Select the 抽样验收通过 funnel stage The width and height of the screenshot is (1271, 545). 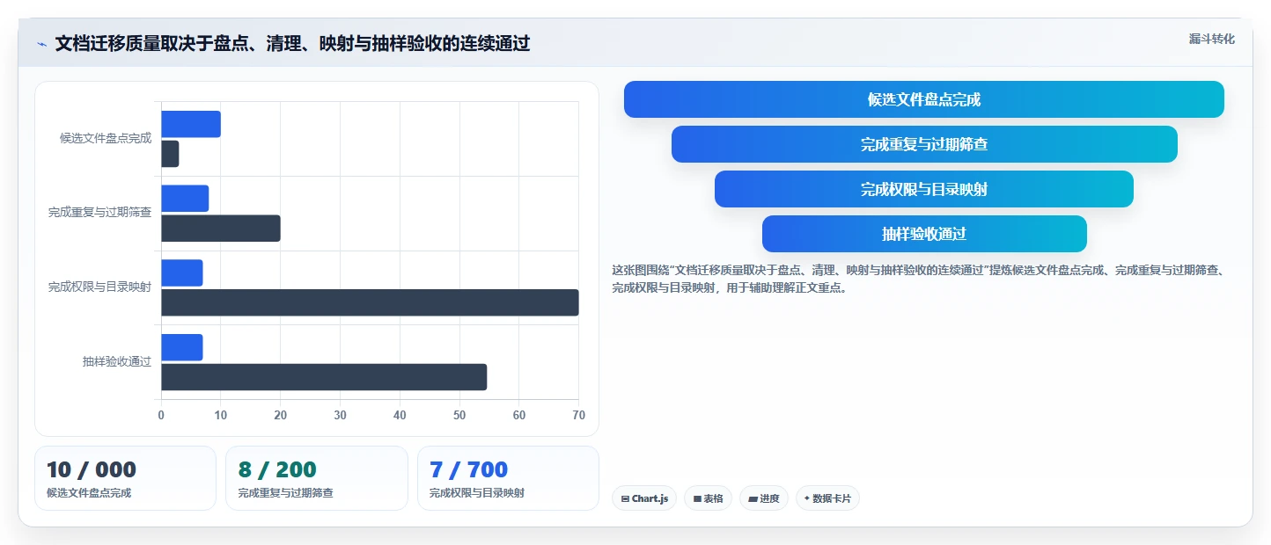(x=923, y=234)
